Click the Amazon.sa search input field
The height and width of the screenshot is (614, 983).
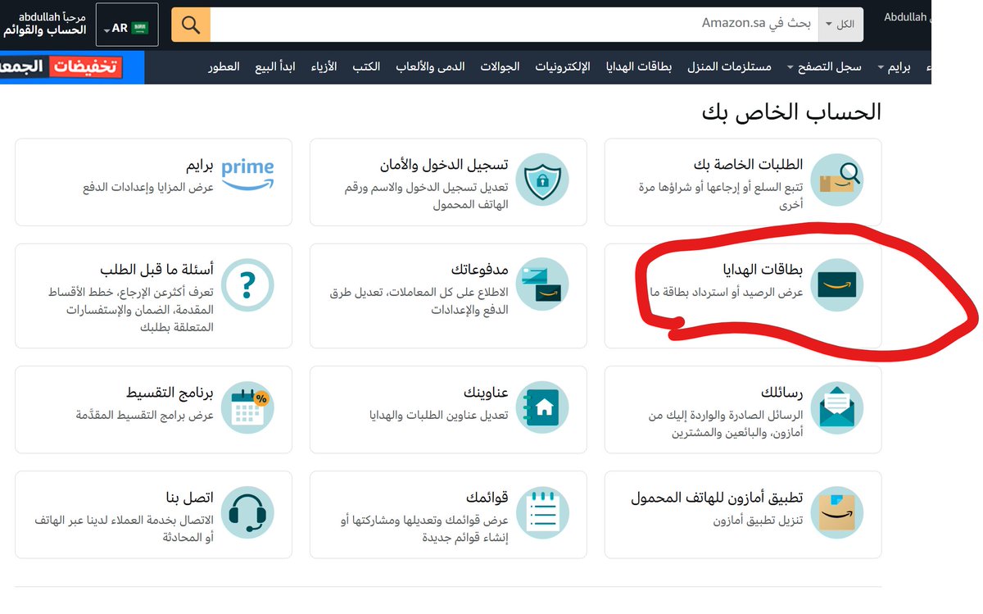[514, 25]
